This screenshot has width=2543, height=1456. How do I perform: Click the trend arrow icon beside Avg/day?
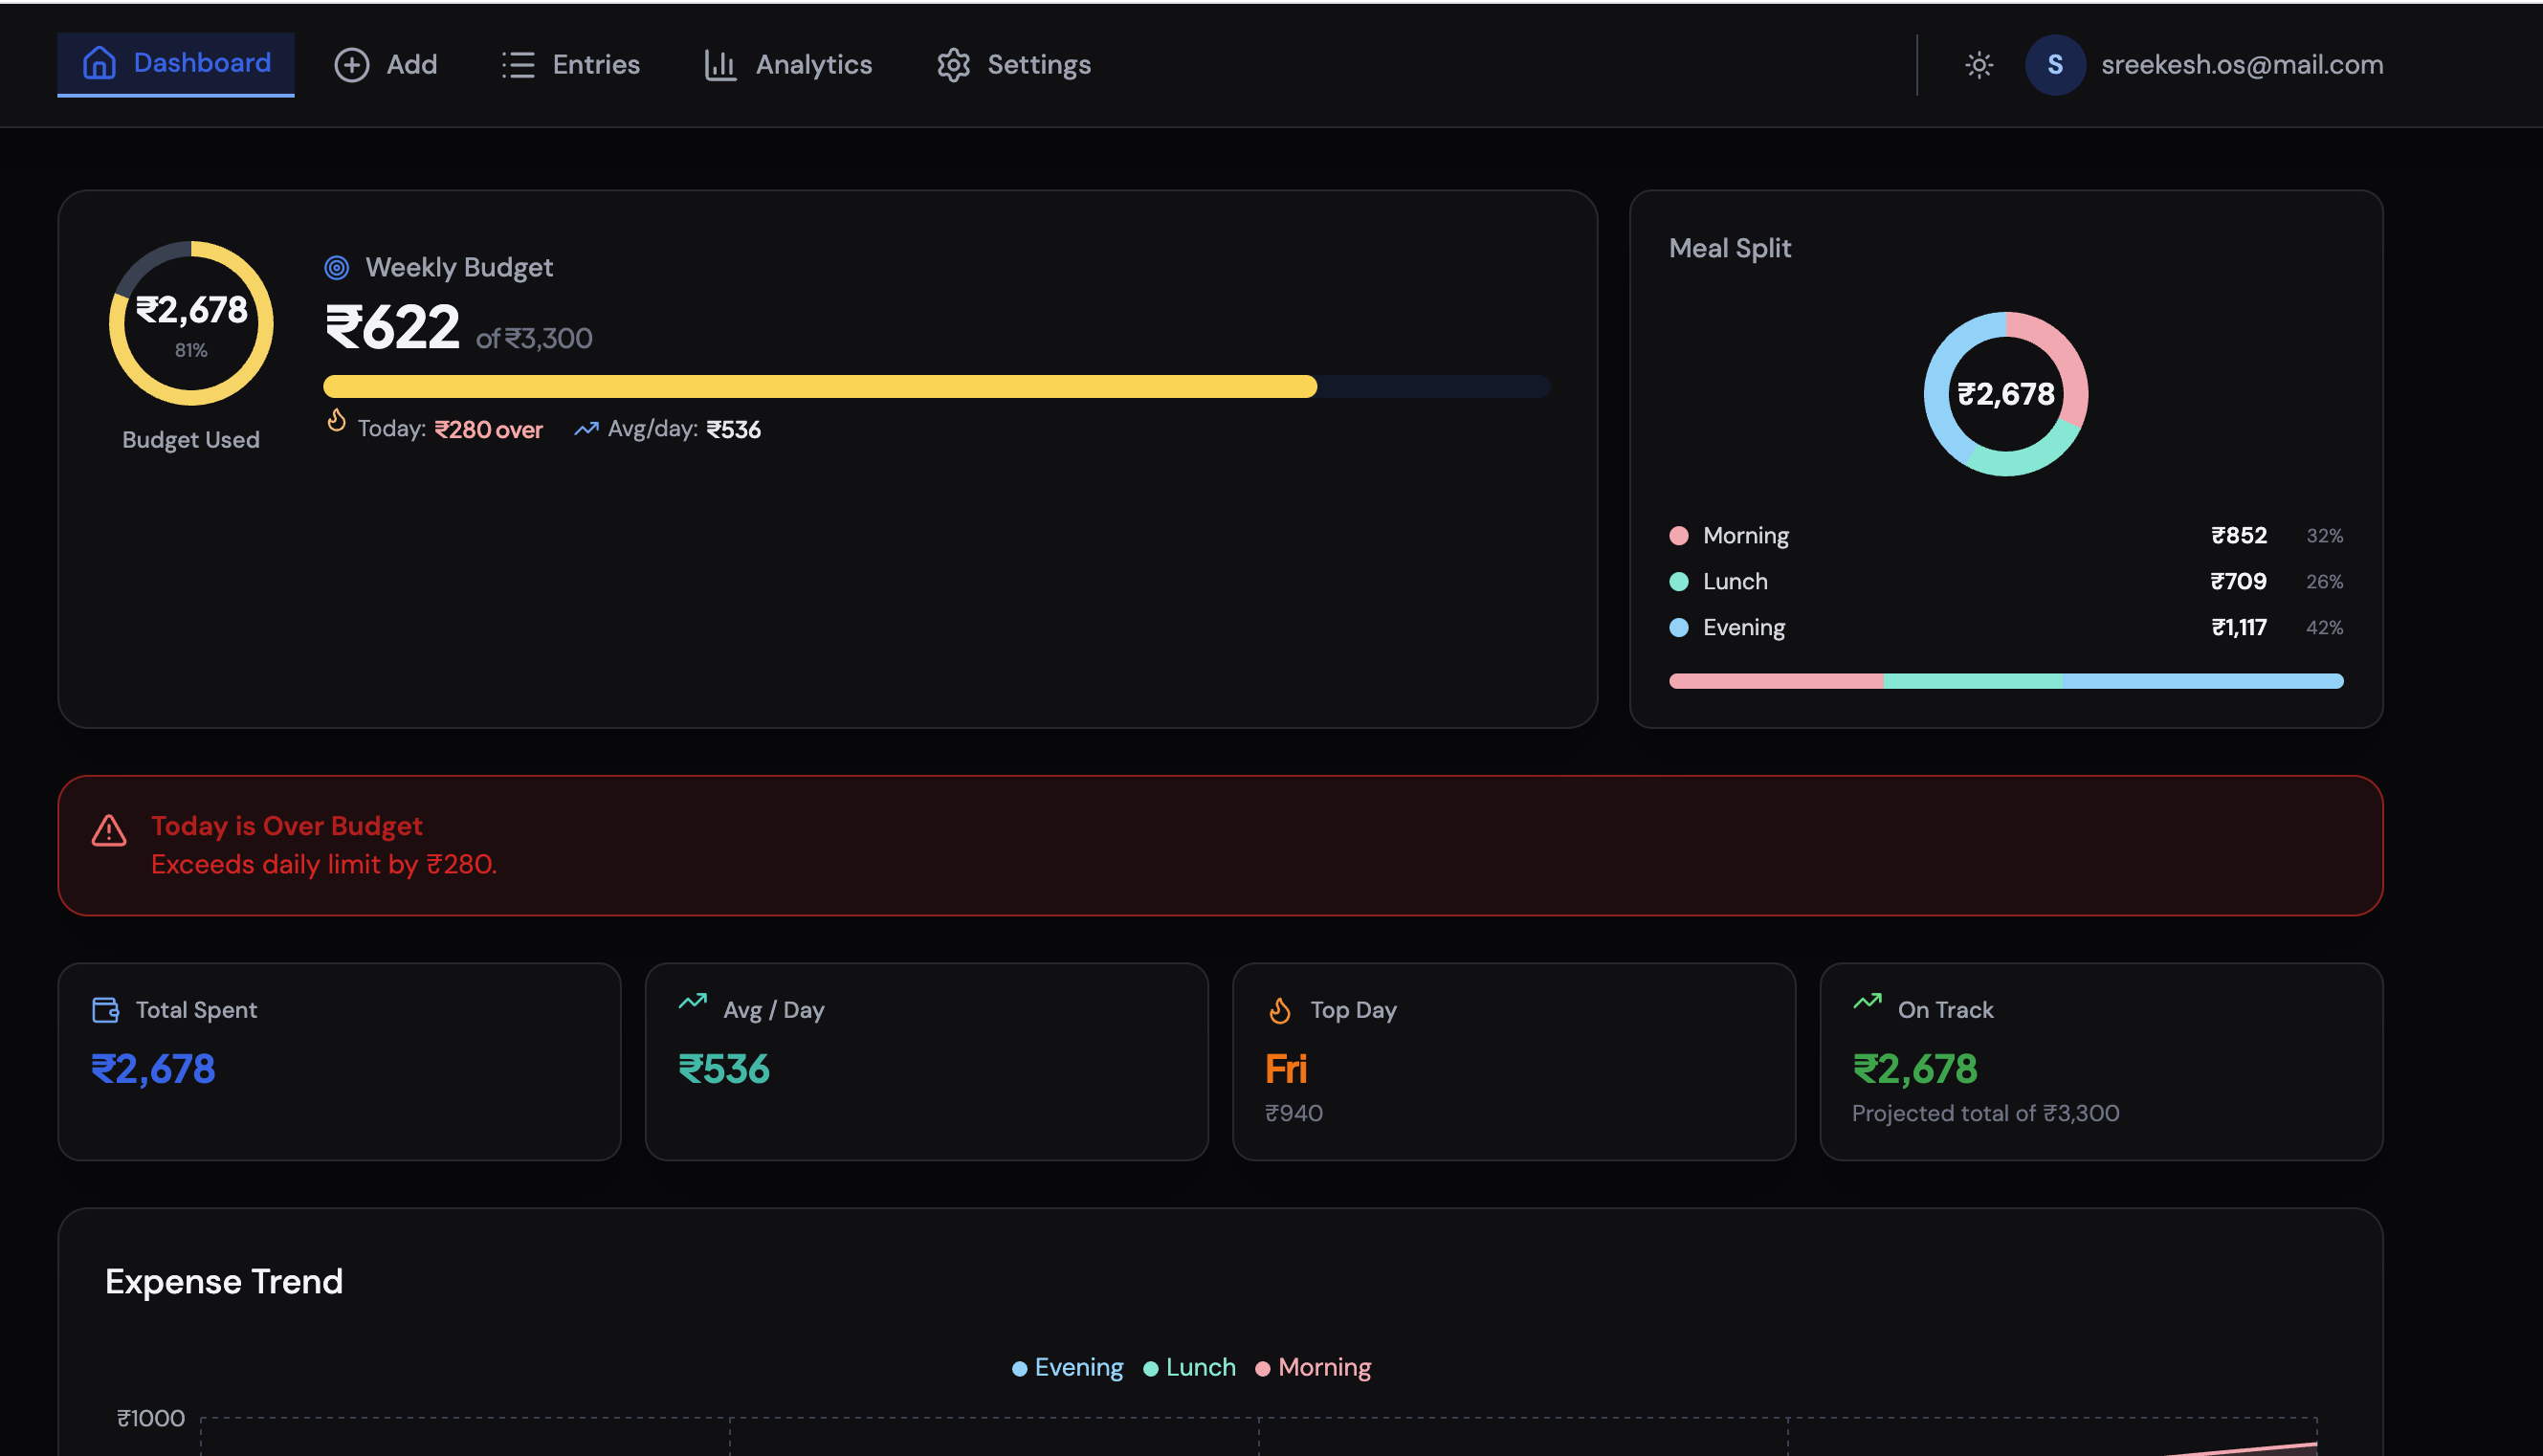pos(586,429)
